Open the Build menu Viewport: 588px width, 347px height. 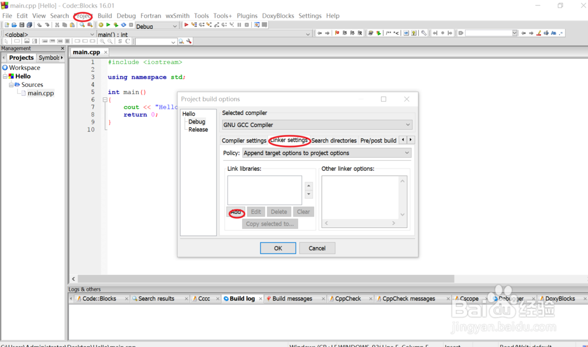click(105, 16)
